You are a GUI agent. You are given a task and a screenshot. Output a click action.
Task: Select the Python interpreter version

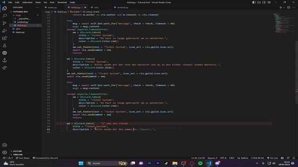click(257, 158)
